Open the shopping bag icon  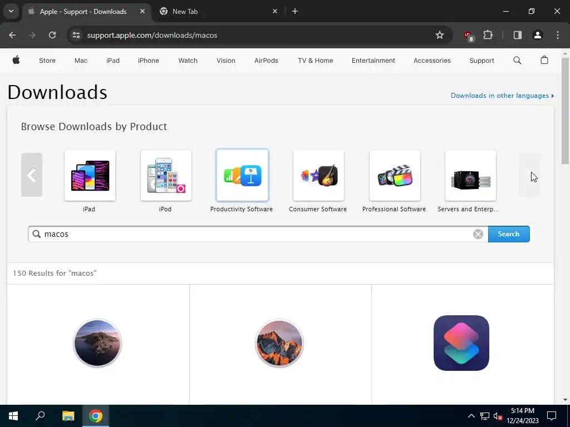click(x=544, y=60)
